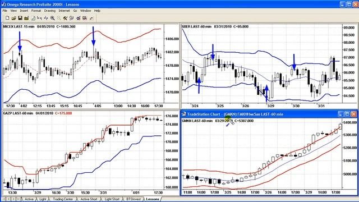Select the Lessons workspace tab
The height and width of the screenshot is (202, 359).
(153, 199)
